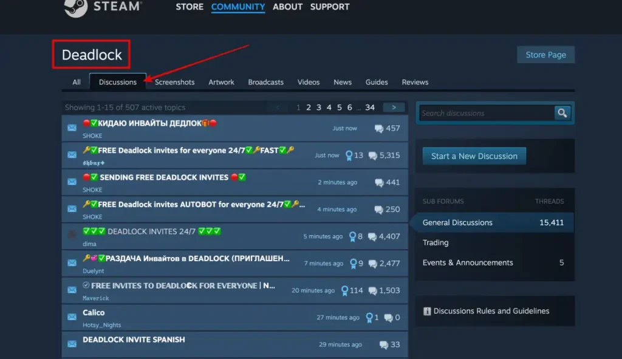Click the author name Hotsy_Nights
Image resolution: width=622 pixels, height=359 pixels.
(101, 325)
